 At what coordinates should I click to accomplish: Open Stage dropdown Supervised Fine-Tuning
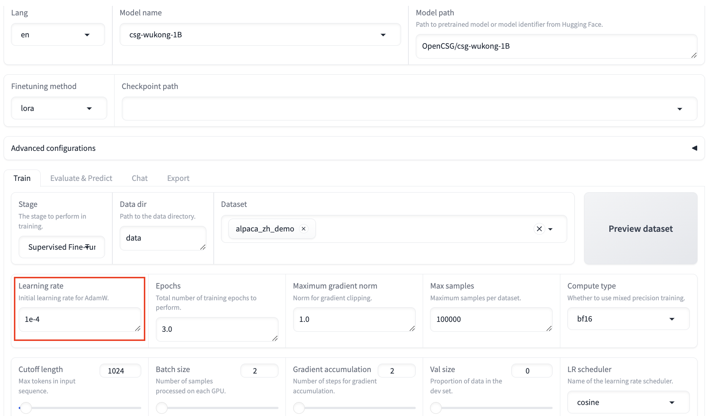[61, 247]
